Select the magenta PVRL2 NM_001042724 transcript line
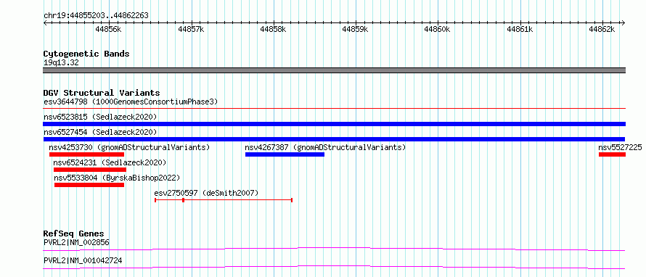The image size is (646, 277). (x=334, y=267)
